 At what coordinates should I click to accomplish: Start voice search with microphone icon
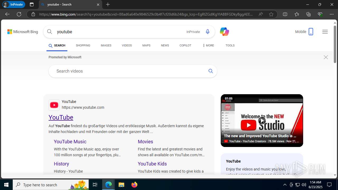pyautogui.click(x=208, y=32)
